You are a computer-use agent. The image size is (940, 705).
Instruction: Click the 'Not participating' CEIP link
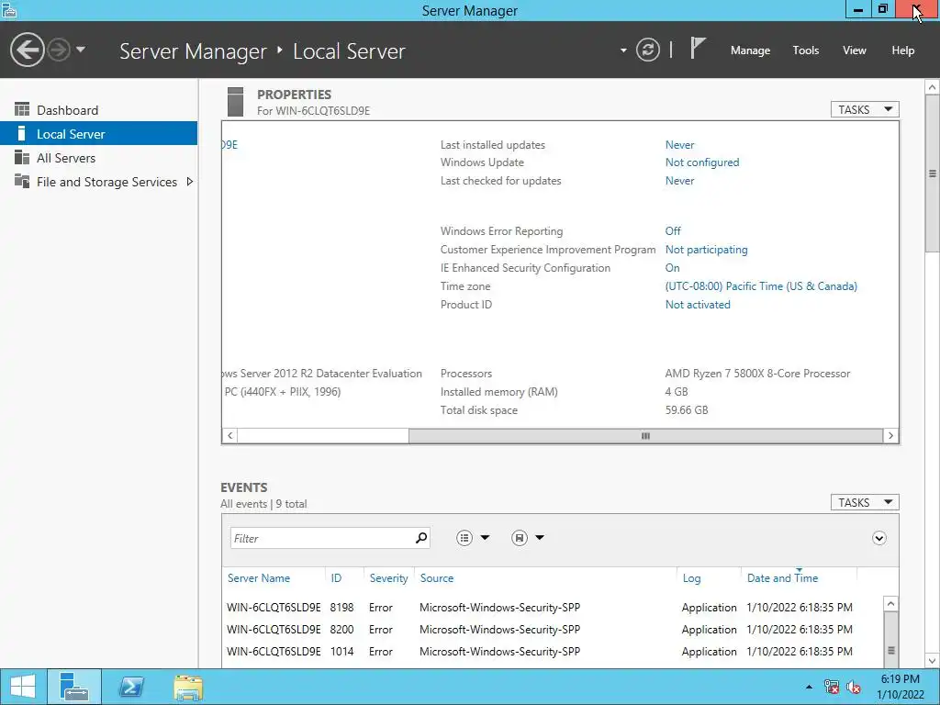pos(706,250)
